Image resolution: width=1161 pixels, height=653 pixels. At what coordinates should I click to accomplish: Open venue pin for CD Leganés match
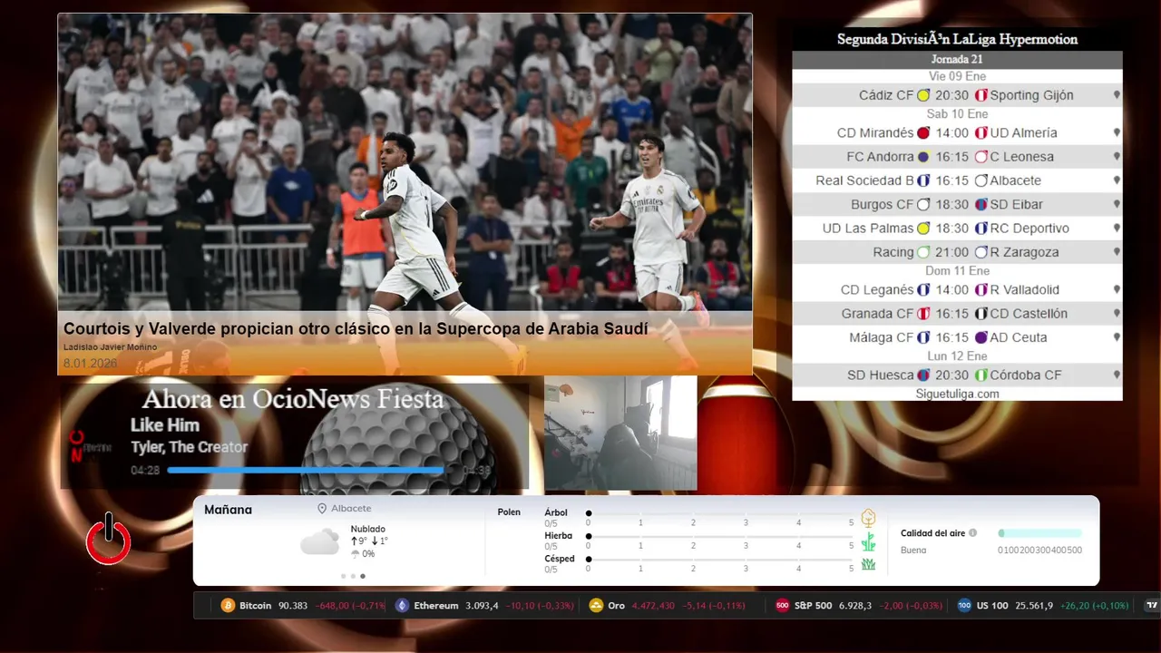click(x=1117, y=290)
